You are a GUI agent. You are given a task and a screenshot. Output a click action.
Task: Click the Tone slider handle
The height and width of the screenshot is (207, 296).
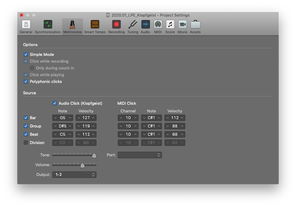pos(94,156)
